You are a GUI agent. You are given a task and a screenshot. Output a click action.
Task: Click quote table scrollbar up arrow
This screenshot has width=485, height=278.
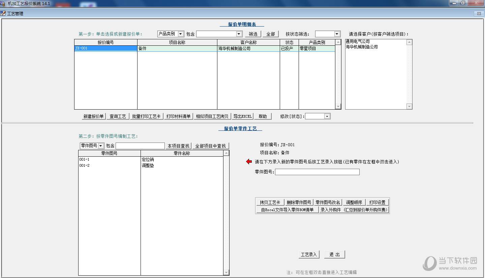coord(338,42)
